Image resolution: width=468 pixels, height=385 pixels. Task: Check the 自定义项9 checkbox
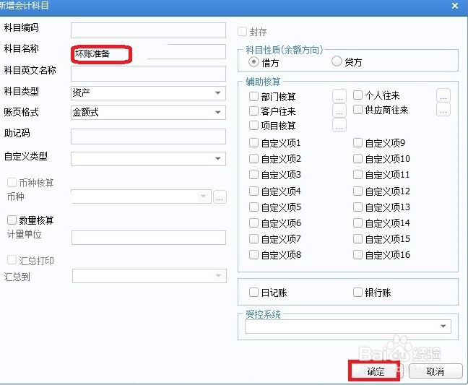click(357, 142)
